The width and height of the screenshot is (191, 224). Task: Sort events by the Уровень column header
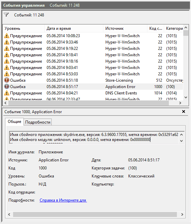pyautogui.click(x=24, y=28)
